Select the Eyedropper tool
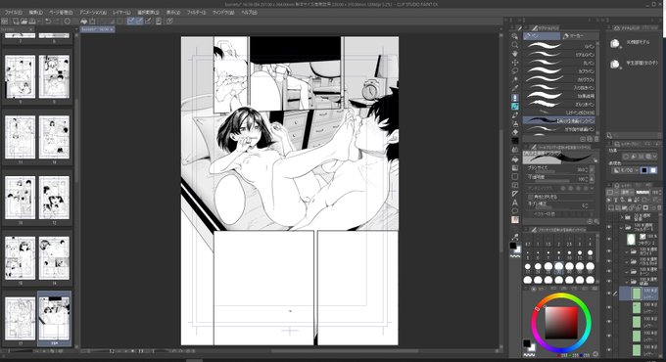666x362 pixels. 515,88
